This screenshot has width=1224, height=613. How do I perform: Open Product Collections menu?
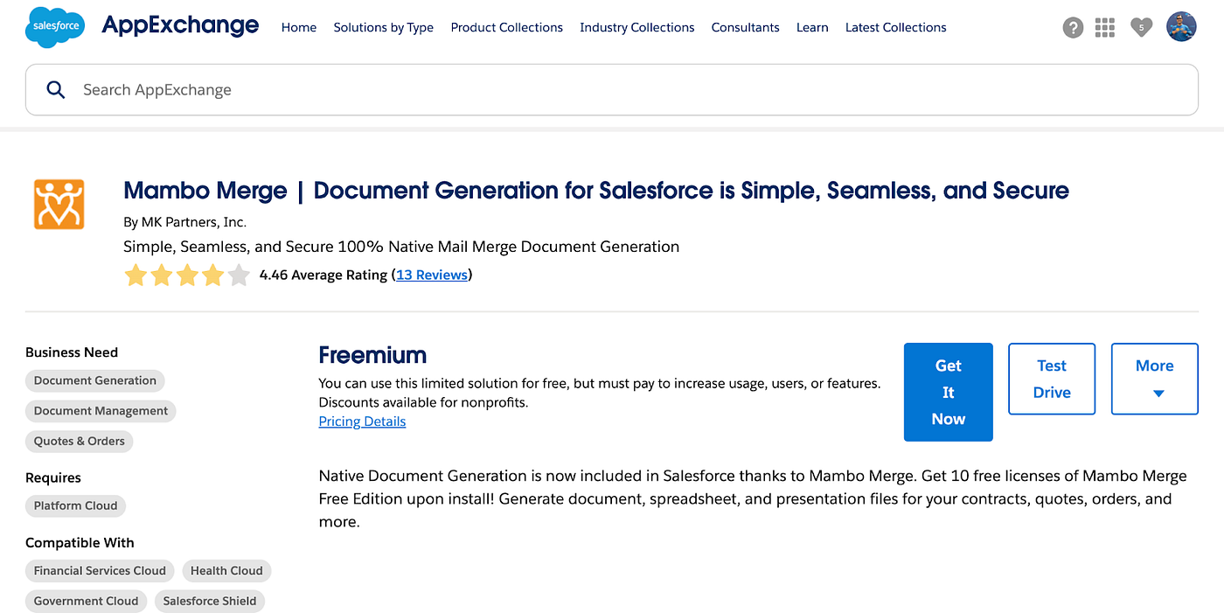tap(507, 27)
